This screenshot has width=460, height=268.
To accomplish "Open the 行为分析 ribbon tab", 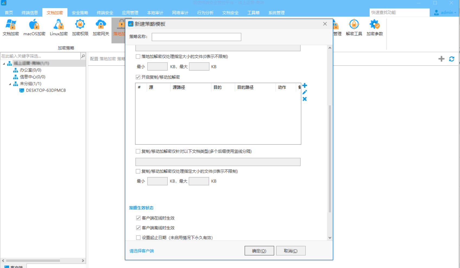I will point(205,12).
